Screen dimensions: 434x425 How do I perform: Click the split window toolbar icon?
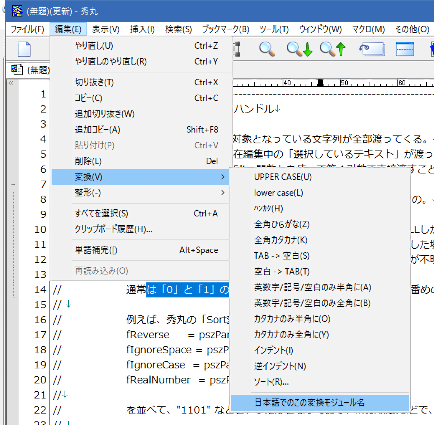pos(405,49)
